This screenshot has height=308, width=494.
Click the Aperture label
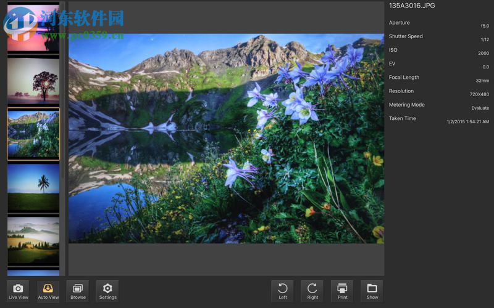399,23
